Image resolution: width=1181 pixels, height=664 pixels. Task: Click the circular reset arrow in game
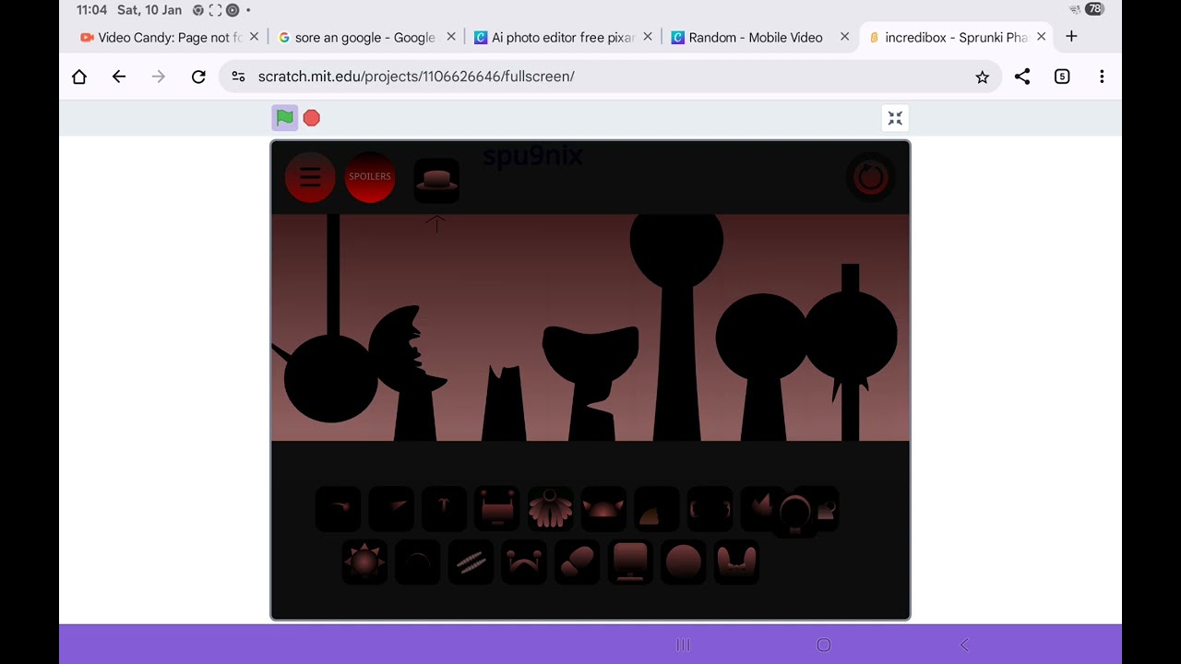870,178
